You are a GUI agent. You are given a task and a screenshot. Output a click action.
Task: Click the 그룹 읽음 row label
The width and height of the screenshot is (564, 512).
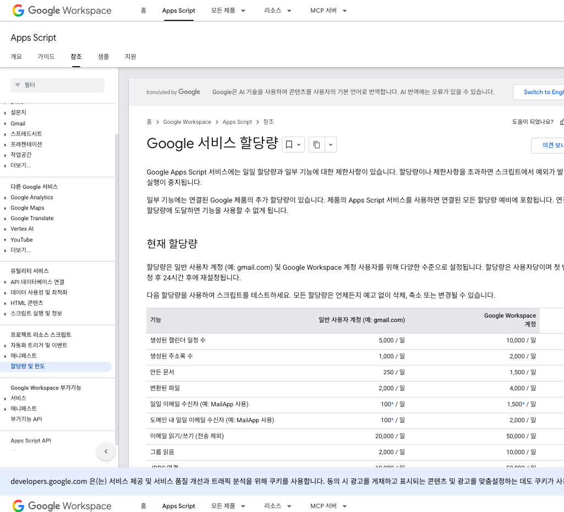(x=162, y=452)
